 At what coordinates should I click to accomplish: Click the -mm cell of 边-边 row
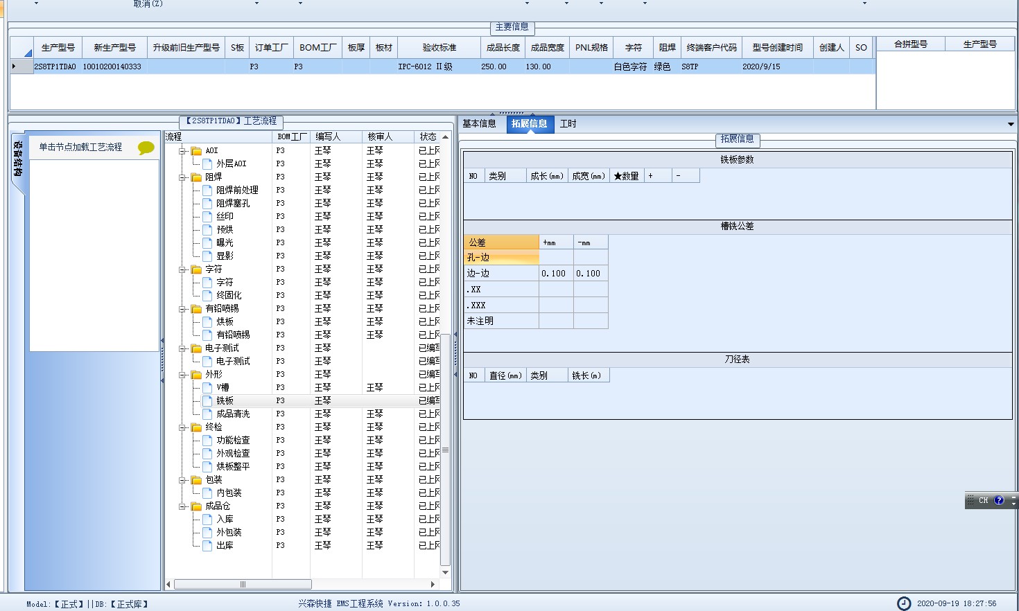click(x=591, y=273)
